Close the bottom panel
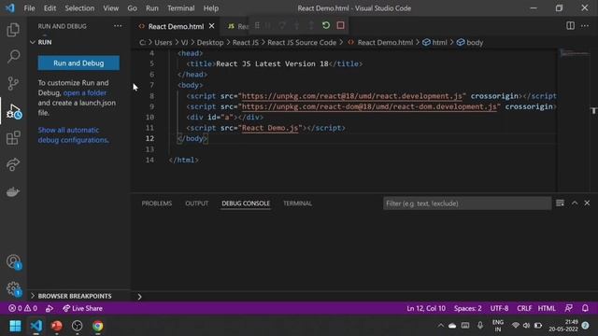The height and width of the screenshot is (336, 598). tap(587, 203)
